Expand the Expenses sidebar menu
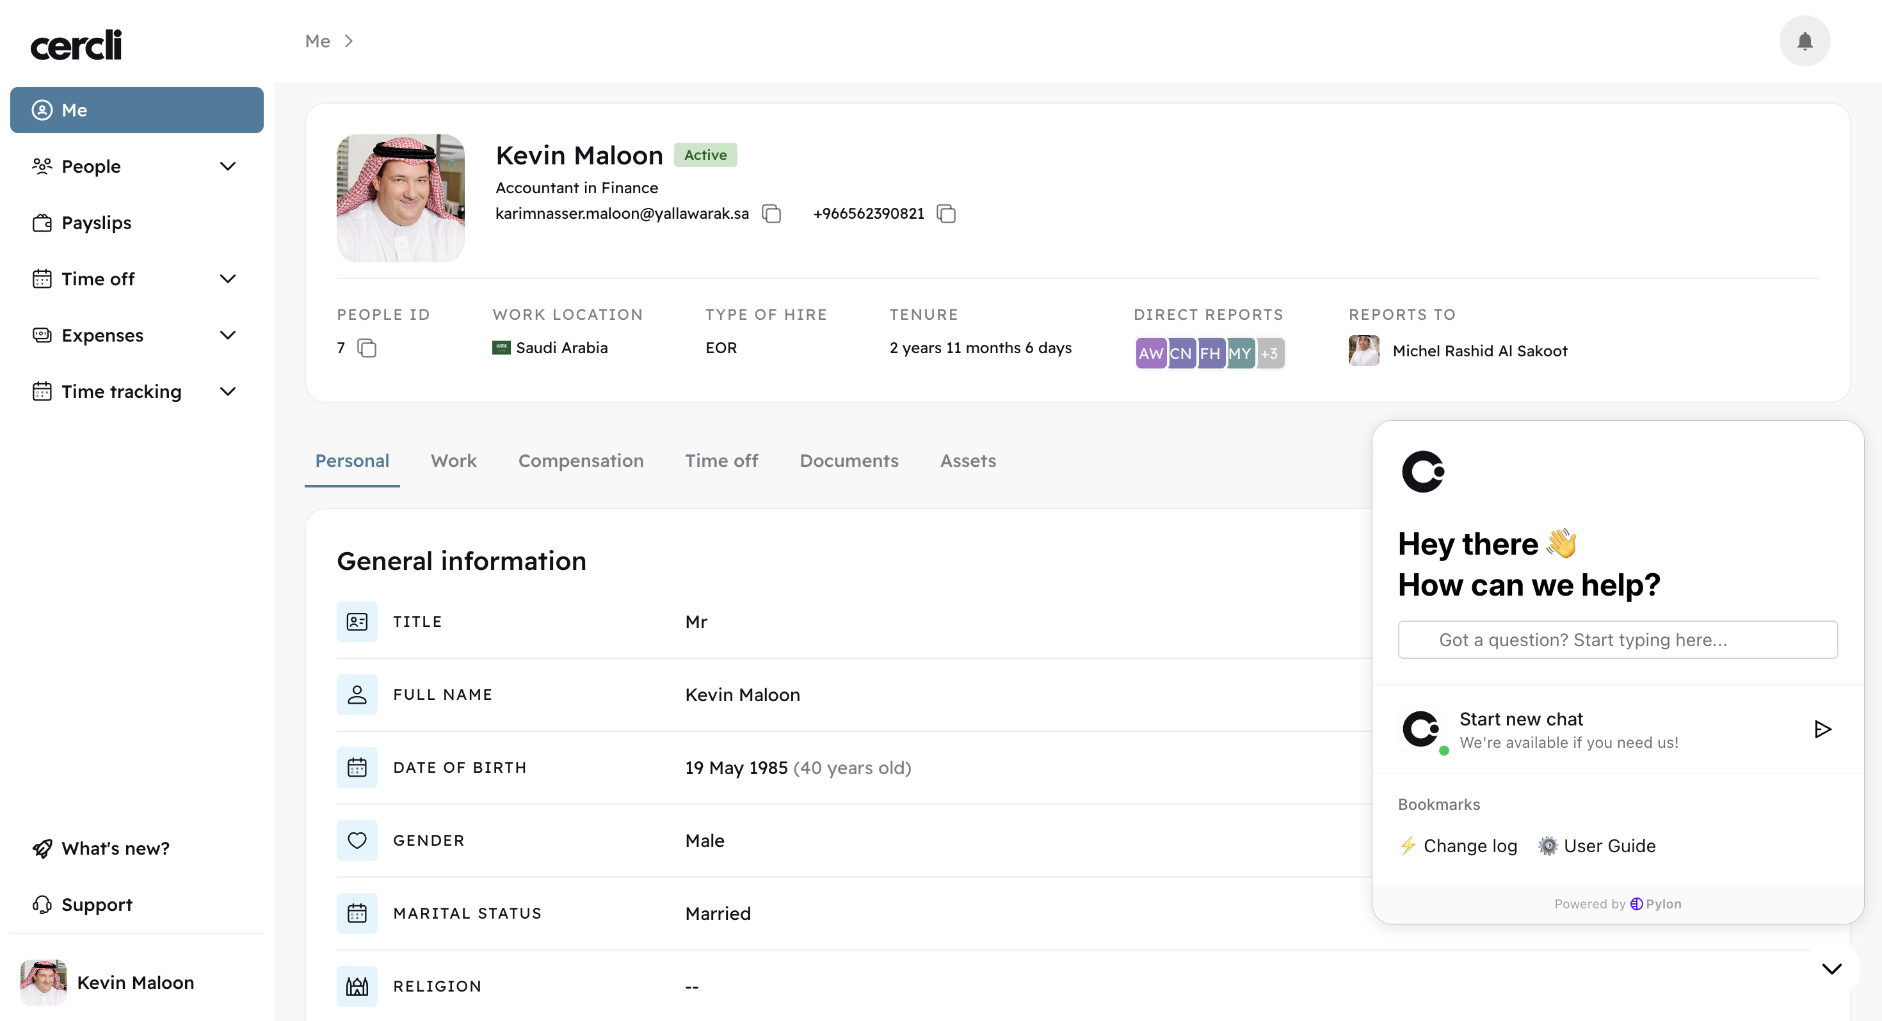The width and height of the screenshot is (1882, 1021). [228, 335]
